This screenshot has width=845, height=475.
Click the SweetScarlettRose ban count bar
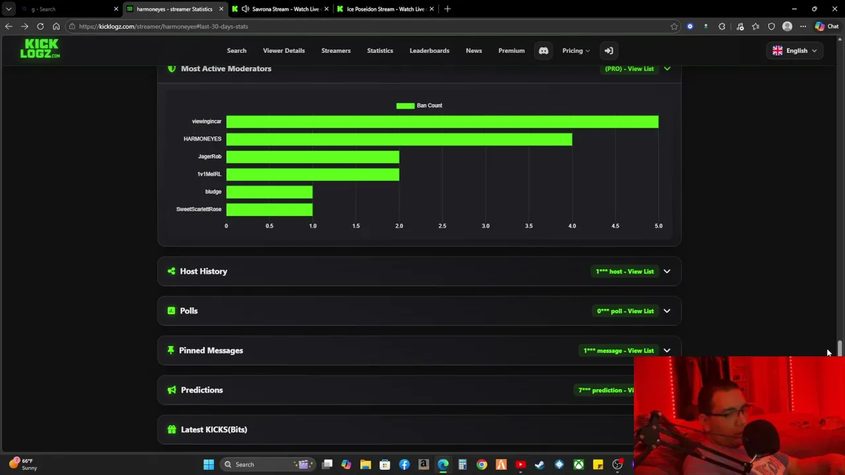point(269,209)
